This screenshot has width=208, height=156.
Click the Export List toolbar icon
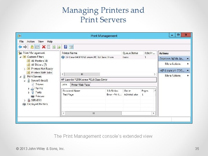tap(59, 47)
